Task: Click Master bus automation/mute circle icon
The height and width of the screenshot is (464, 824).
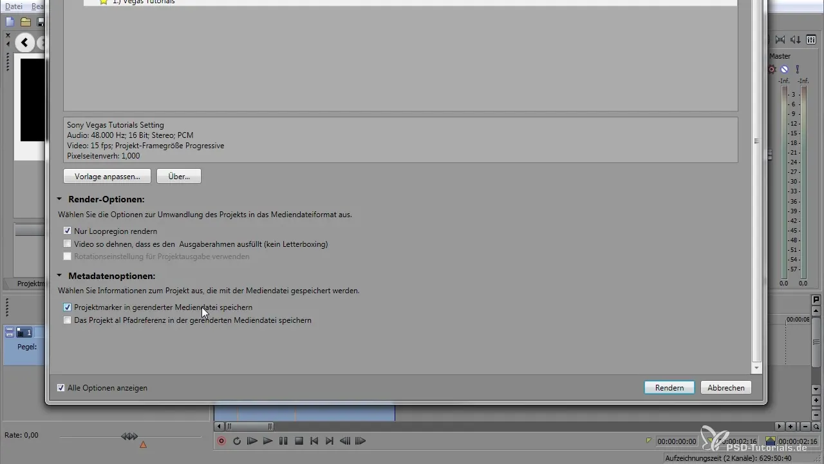Action: coord(784,69)
